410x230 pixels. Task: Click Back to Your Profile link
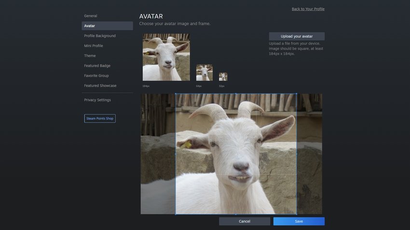tap(308, 9)
